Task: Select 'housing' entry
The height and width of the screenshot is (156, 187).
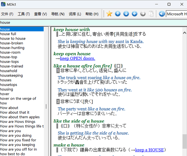Action: point(22,89)
